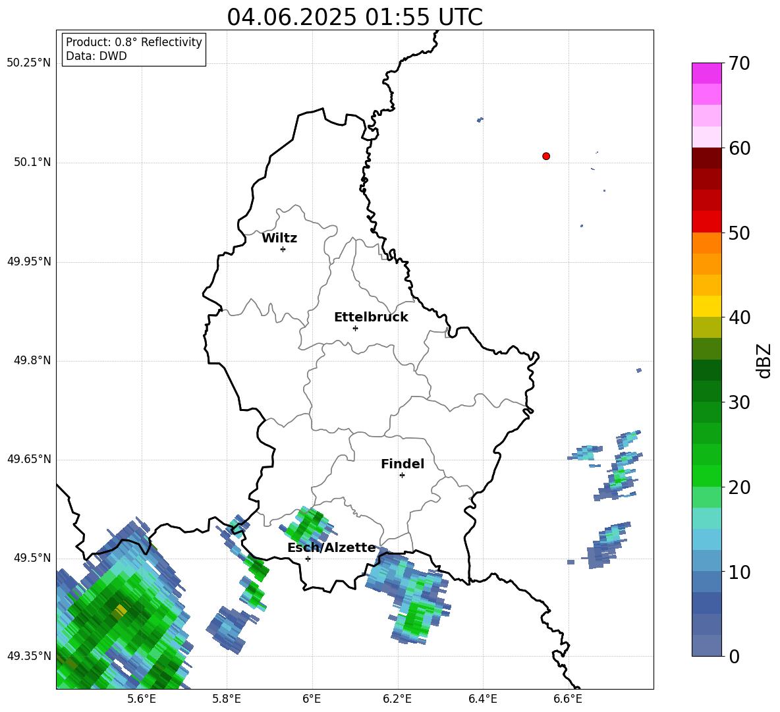Screen dimensions: 780x712
Task: Click the red radar site marker
Action: (546, 156)
